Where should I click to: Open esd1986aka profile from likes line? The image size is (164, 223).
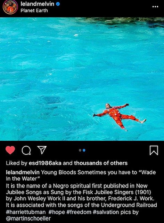[45, 163]
